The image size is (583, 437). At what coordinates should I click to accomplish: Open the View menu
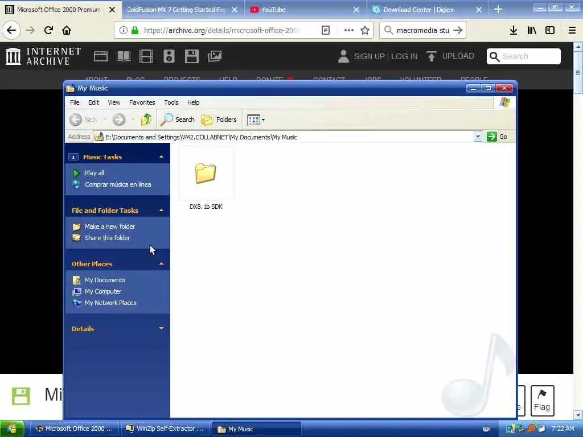point(114,102)
